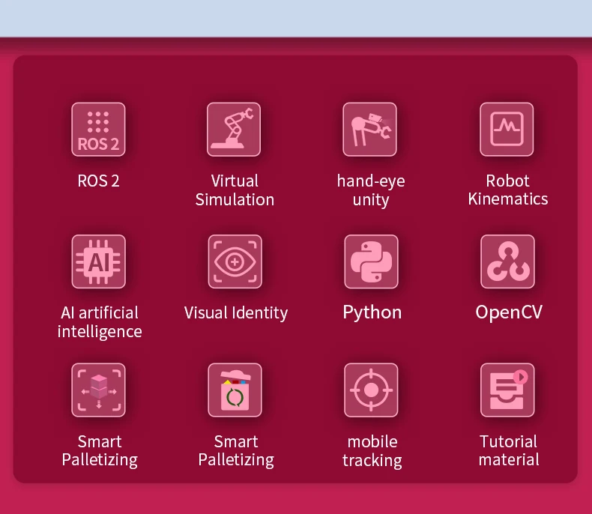Click the ROS 2 dotted grid icon
The width and height of the screenshot is (592, 514).
click(98, 130)
